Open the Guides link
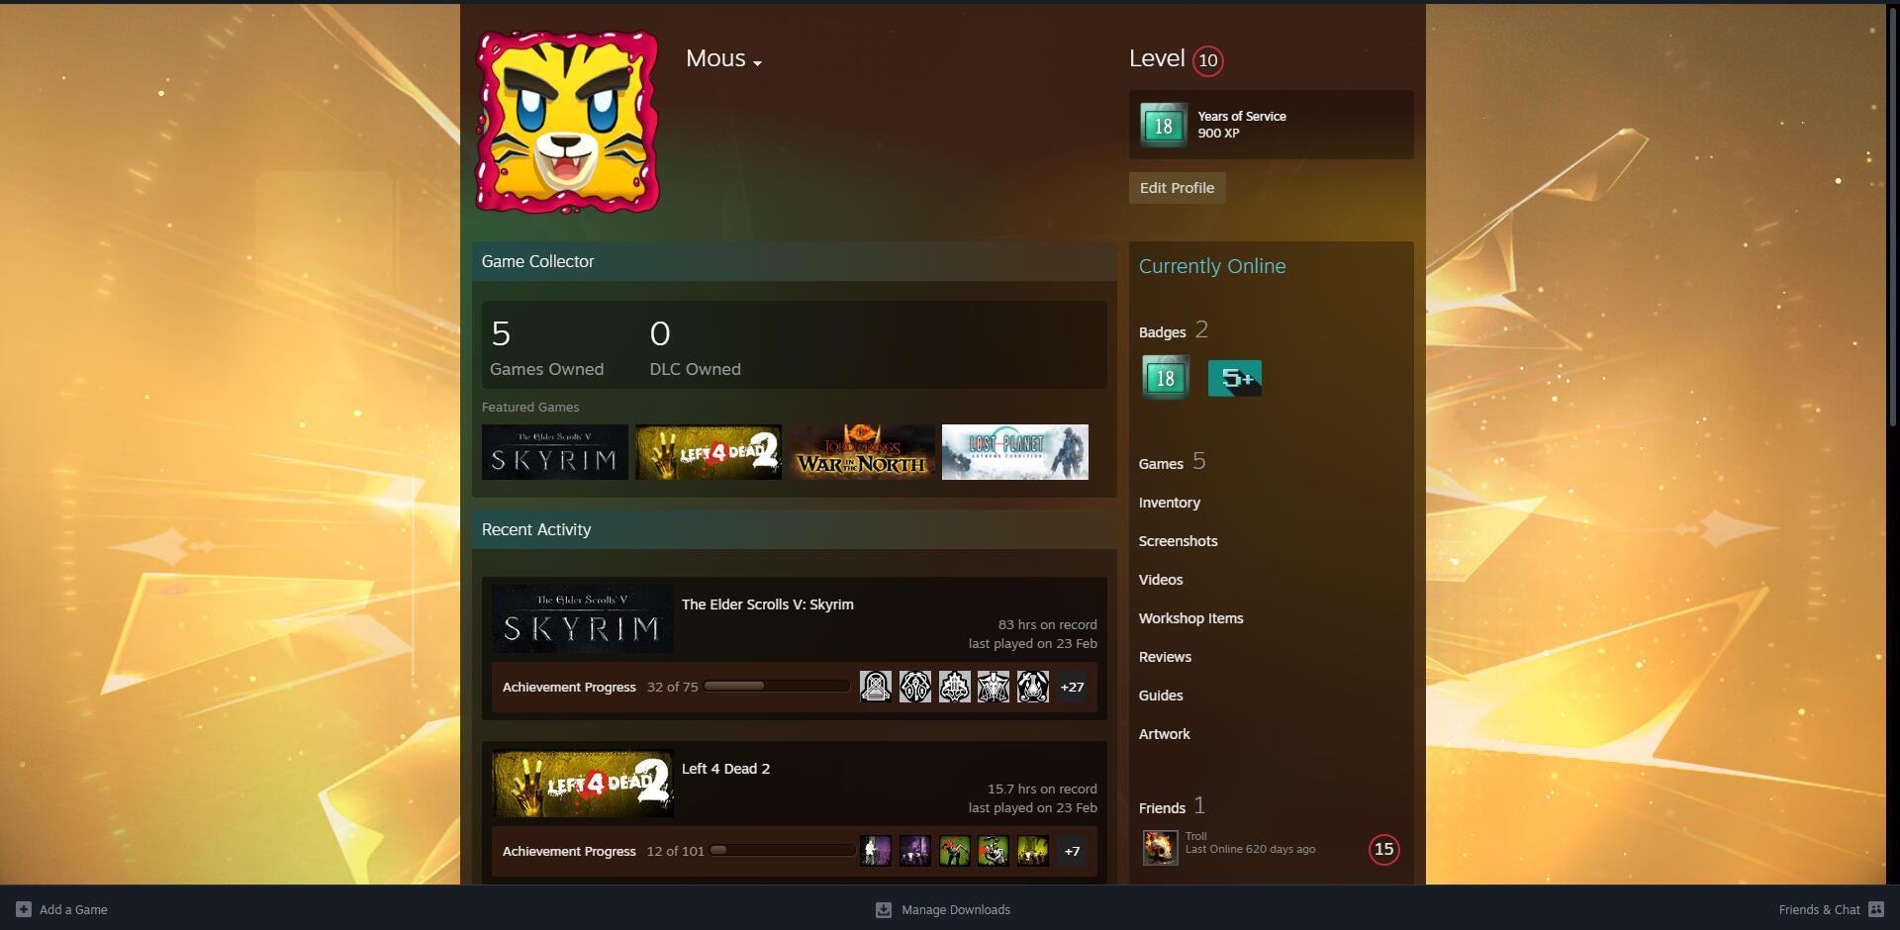Image resolution: width=1900 pixels, height=930 pixels. point(1161,696)
